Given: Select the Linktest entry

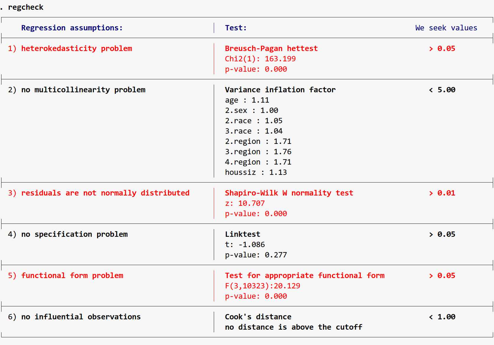Looking at the screenshot, I should pos(242,234).
